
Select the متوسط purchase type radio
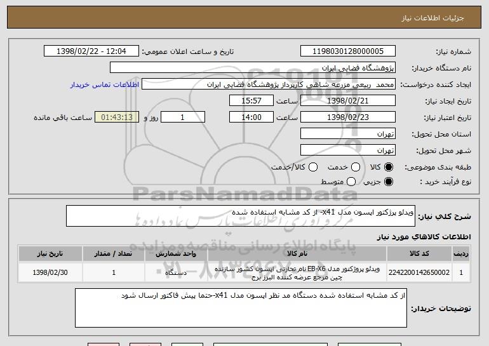click(x=351, y=182)
